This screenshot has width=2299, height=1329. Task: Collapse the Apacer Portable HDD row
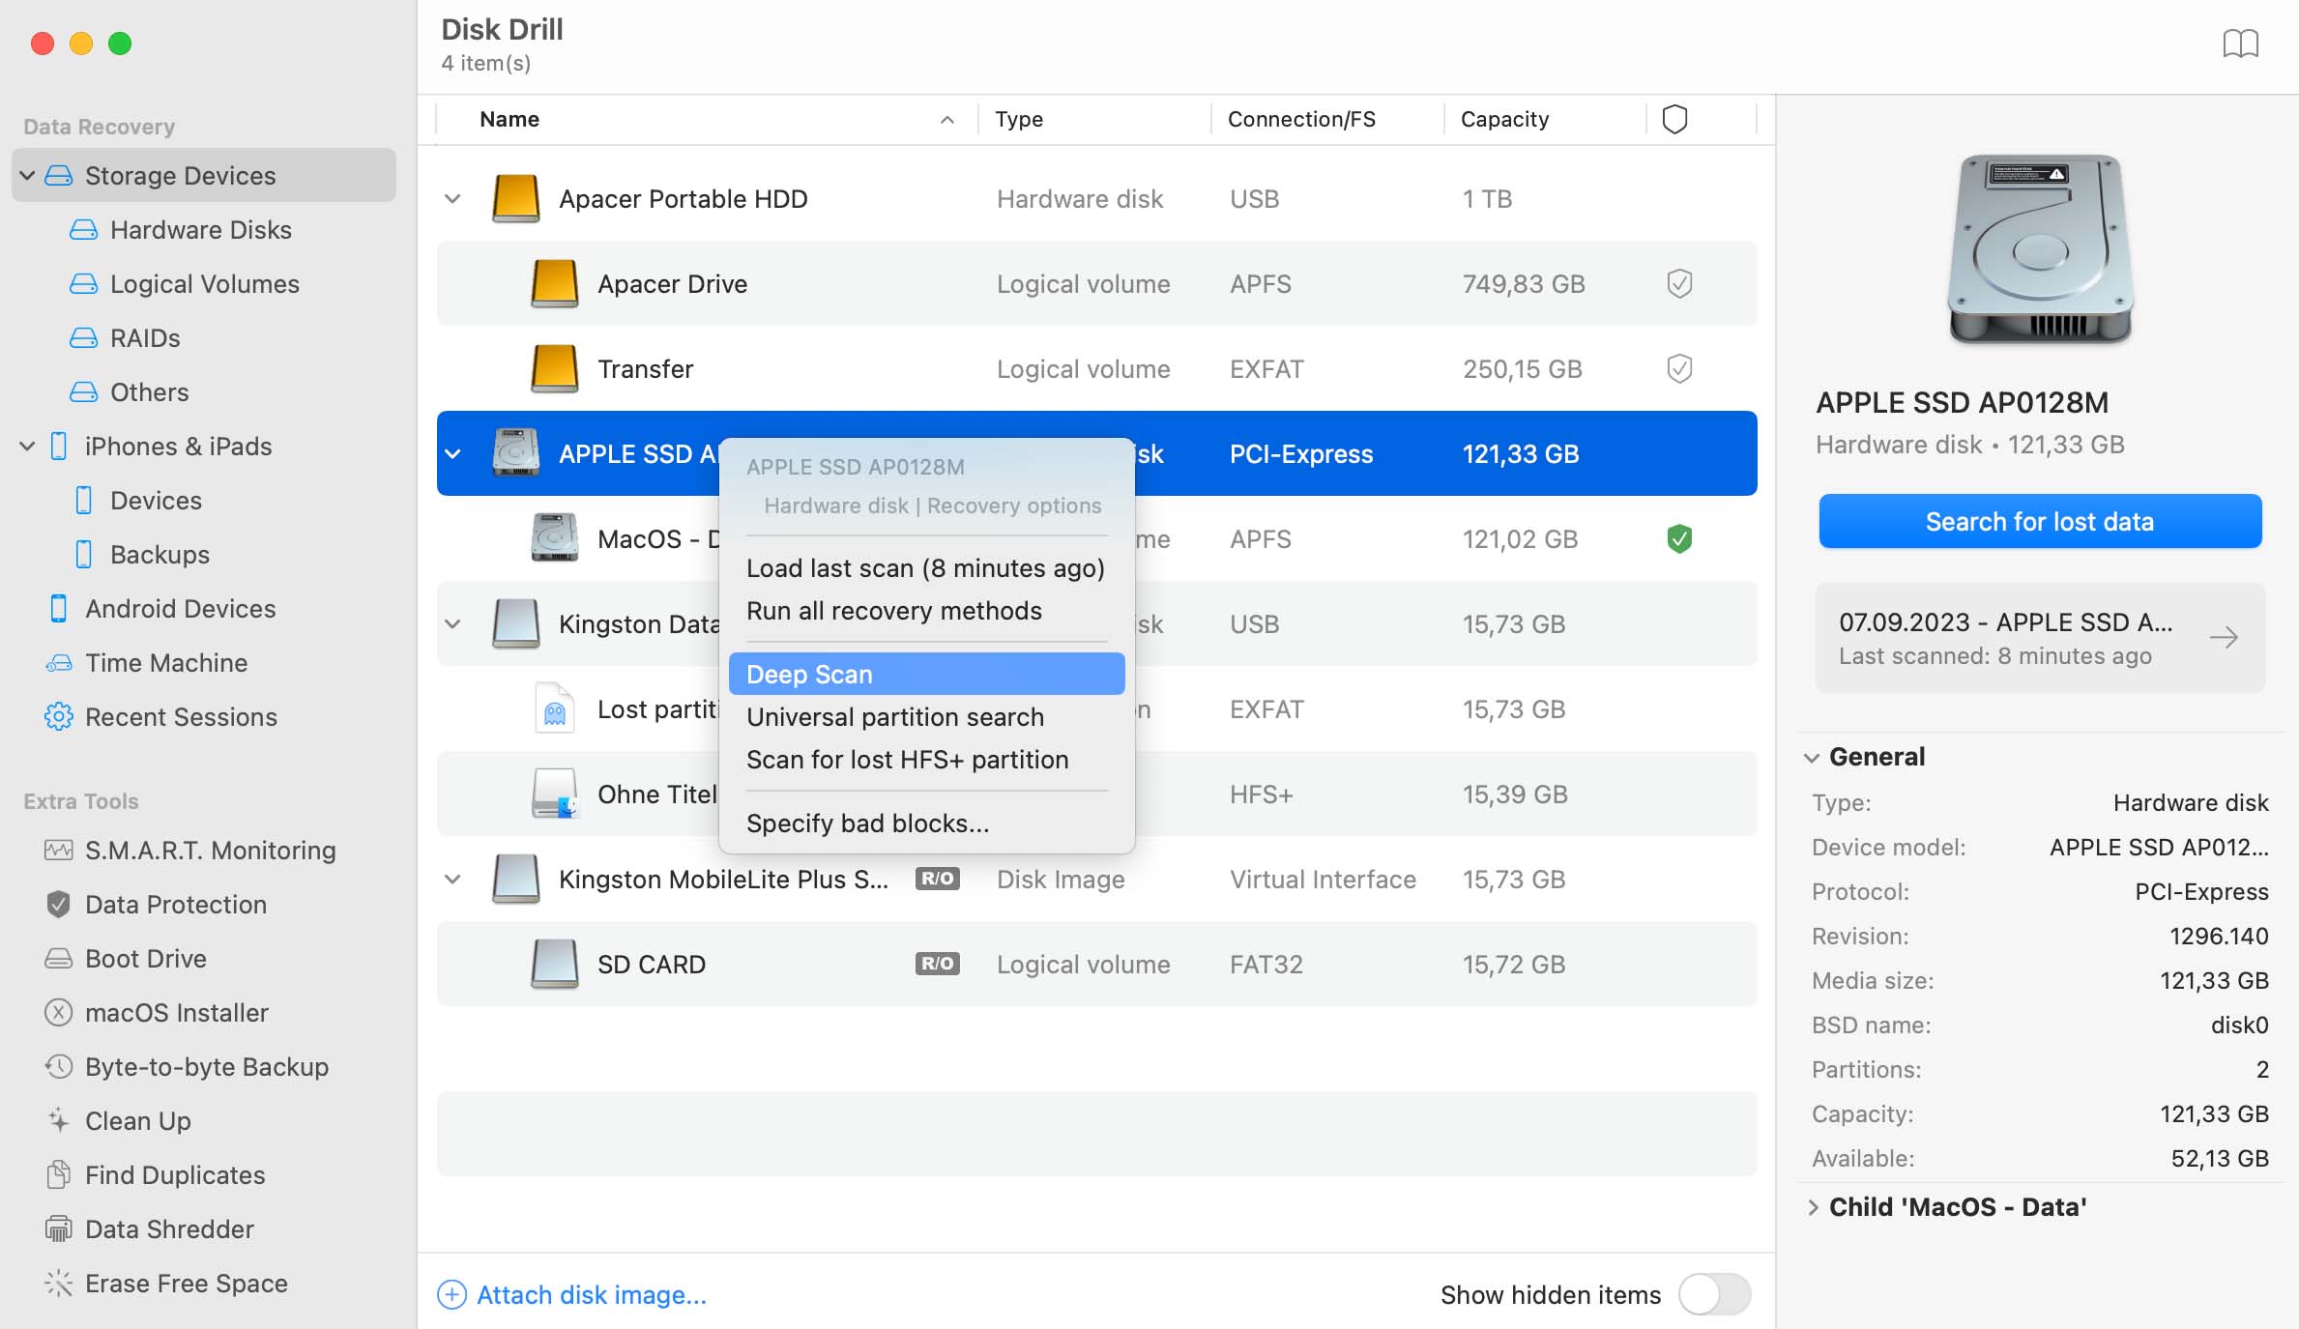click(x=452, y=198)
